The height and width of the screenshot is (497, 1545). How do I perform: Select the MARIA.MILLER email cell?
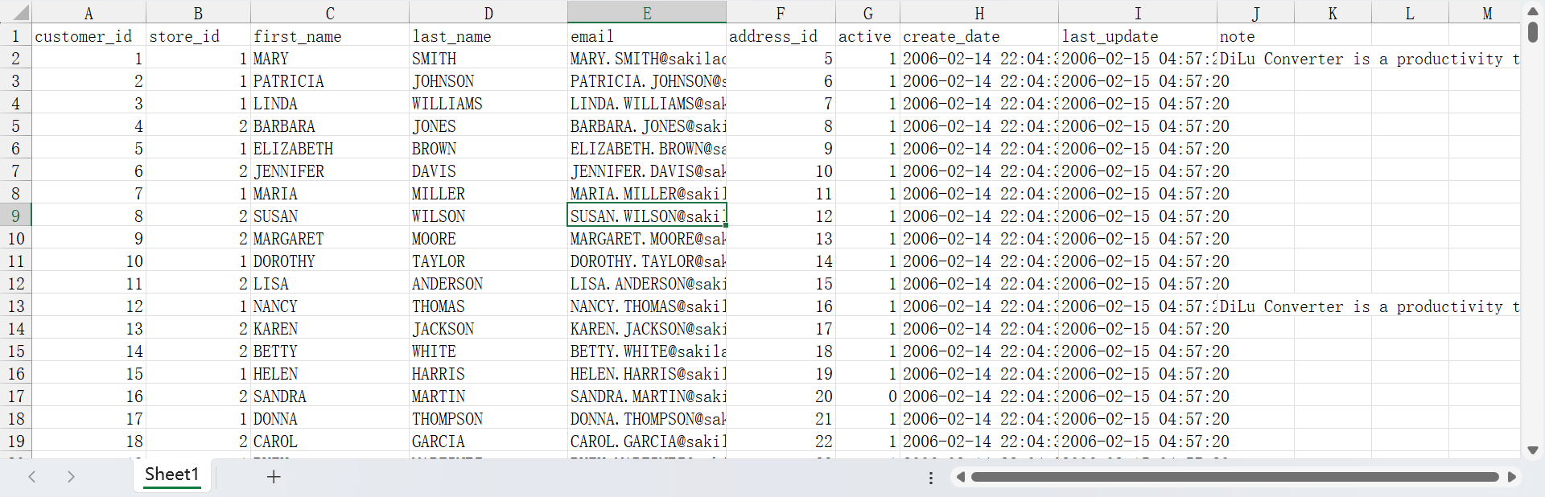click(x=647, y=193)
